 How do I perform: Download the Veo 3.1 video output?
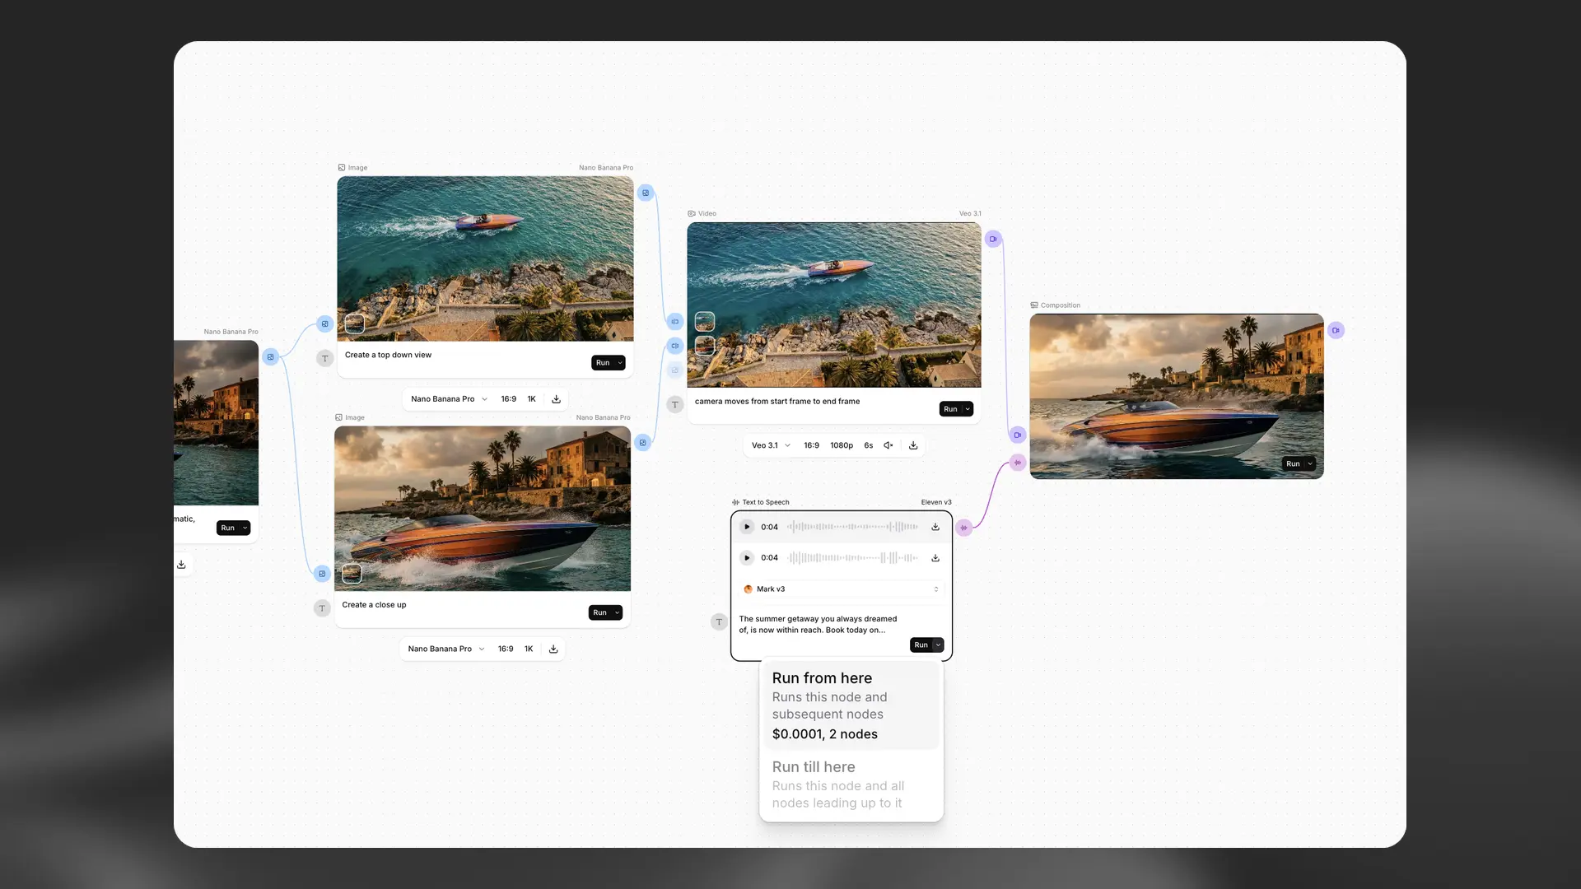coord(913,444)
